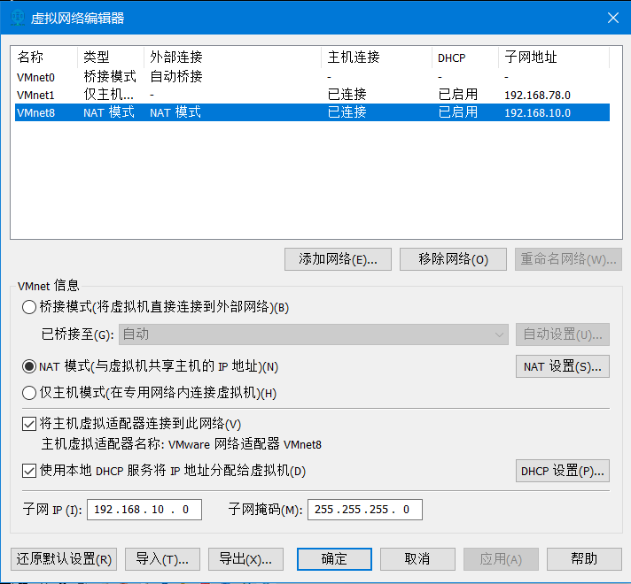Click 名称 column header
Viewport: 631px width, 584px height.
pos(44,58)
